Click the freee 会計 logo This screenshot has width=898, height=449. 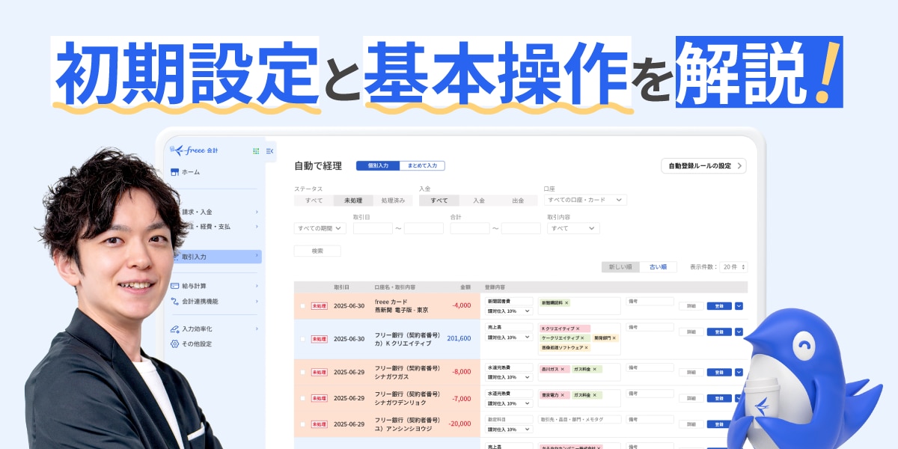point(194,150)
